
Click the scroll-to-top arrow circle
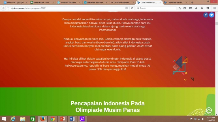pyautogui.click(x=209, y=110)
